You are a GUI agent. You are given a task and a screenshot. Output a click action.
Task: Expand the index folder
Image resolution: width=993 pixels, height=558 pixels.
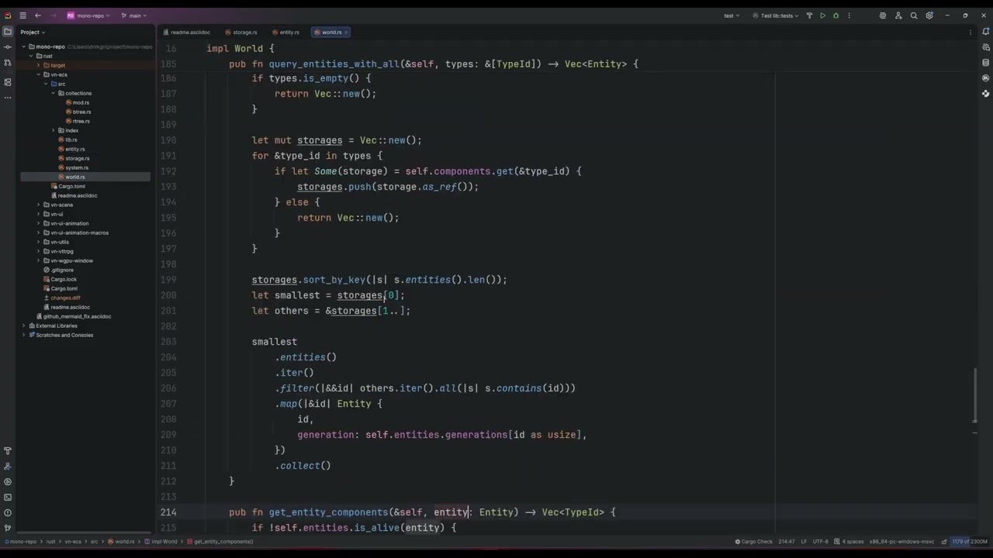[53, 130]
